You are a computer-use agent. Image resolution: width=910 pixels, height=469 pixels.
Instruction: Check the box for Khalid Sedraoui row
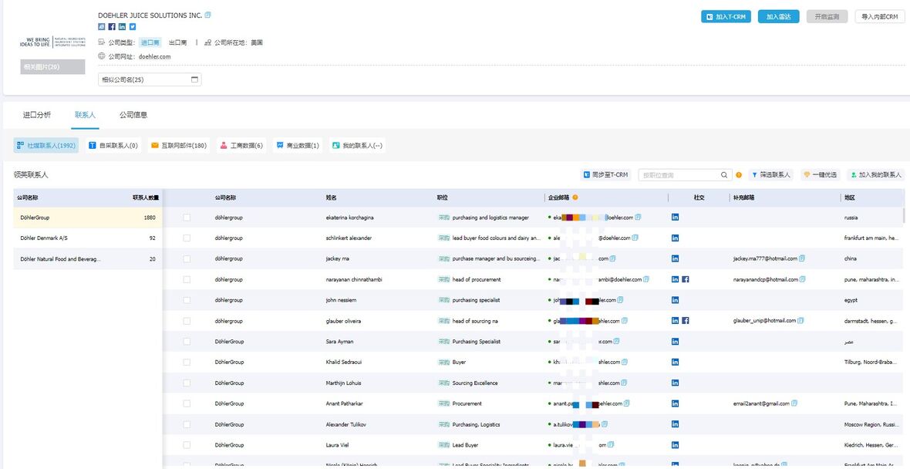pos(187,363)
